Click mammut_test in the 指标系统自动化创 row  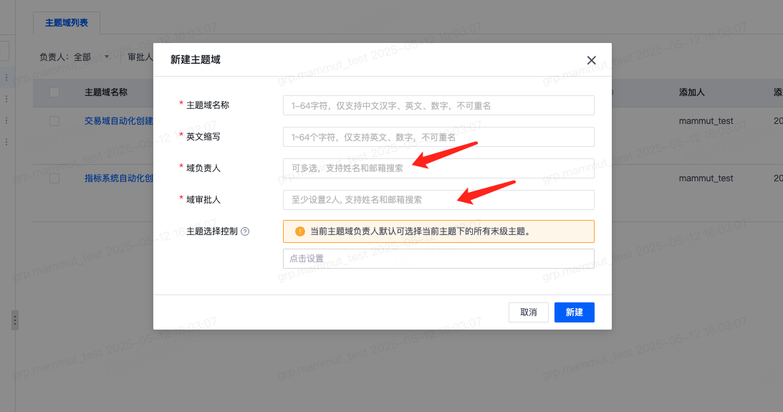coord(706,178)
